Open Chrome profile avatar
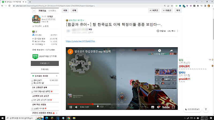The width and height of the screenshot is (214, 120). [209, 6]
